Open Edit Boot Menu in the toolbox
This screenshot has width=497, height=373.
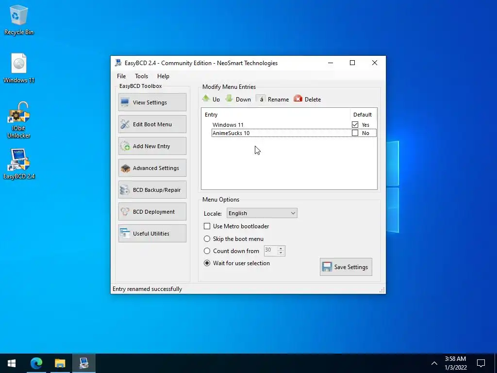pyautogui.click(x=152, y=124)
